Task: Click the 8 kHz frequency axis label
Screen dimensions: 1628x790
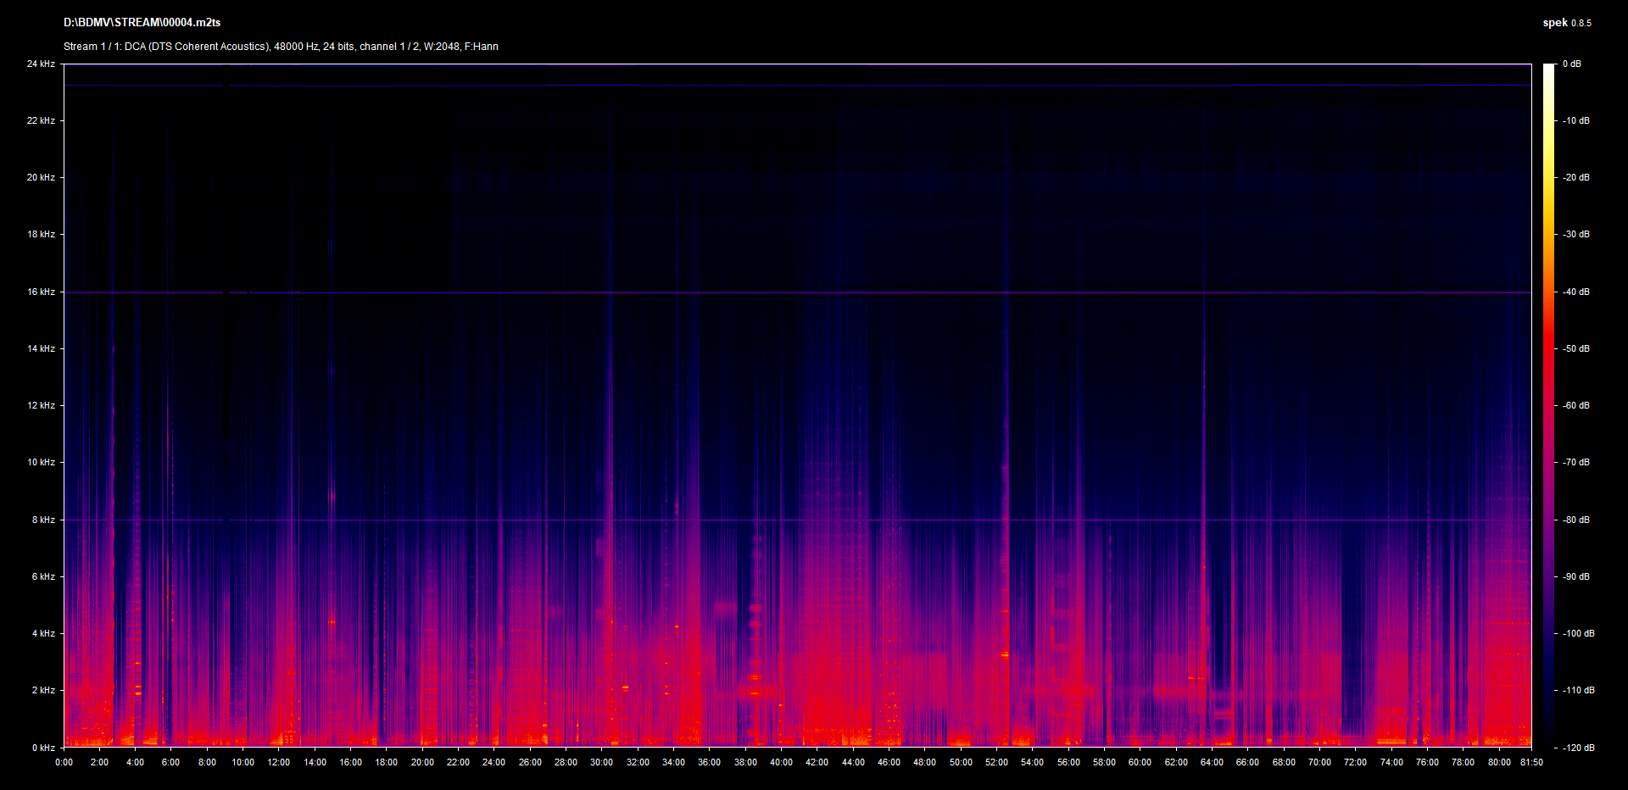Action: [x=43, y=520]
